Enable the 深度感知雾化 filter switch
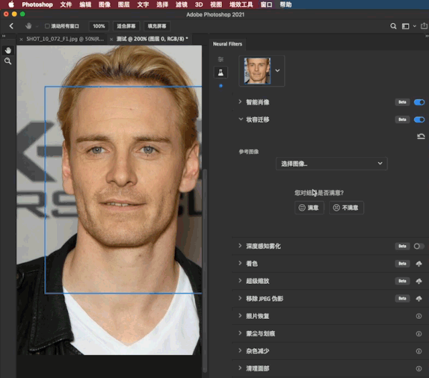Image resolution: width=429 pixels, height=378 pixels. [x=419, y=246]
